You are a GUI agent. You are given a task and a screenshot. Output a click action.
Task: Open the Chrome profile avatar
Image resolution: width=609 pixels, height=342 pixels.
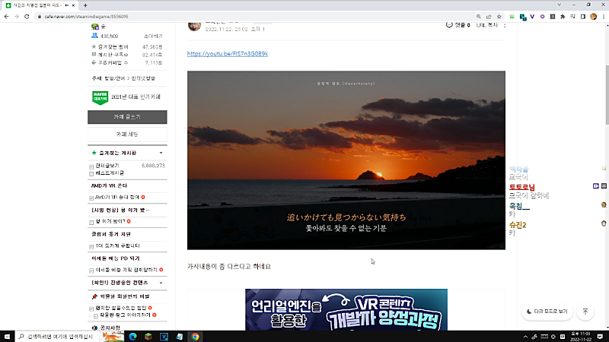pos(593,17)
